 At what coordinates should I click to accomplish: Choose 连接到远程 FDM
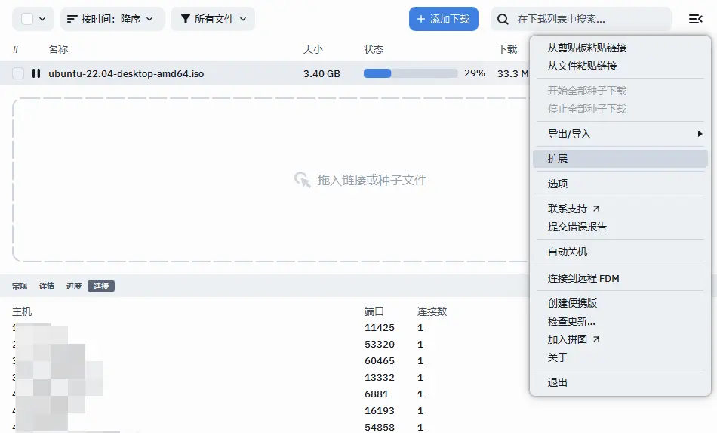[620, 278]
